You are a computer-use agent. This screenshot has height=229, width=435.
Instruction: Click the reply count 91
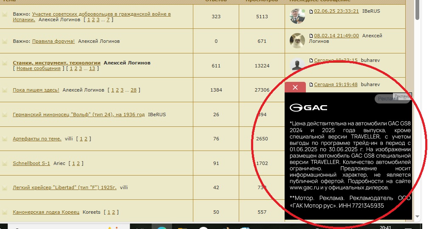tap(216, 163)
